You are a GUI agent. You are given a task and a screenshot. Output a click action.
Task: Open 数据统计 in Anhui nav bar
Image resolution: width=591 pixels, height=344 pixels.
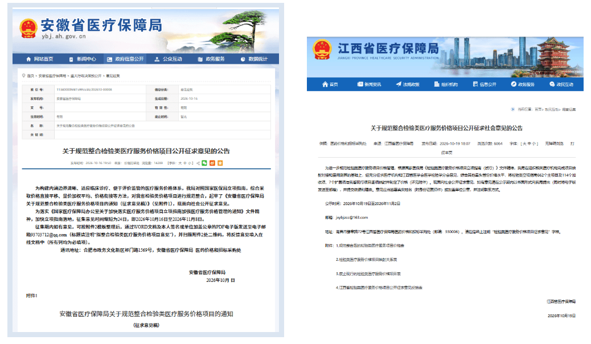tap(258, 59)
